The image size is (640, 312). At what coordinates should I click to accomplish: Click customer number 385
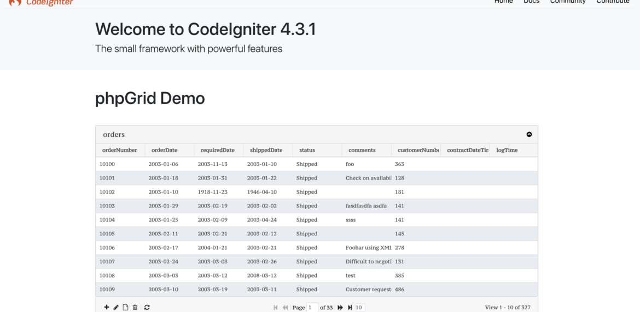click(x=400, y=275)
